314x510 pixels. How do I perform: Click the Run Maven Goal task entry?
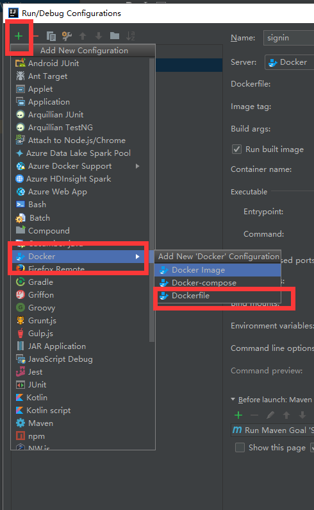point(272,430)
